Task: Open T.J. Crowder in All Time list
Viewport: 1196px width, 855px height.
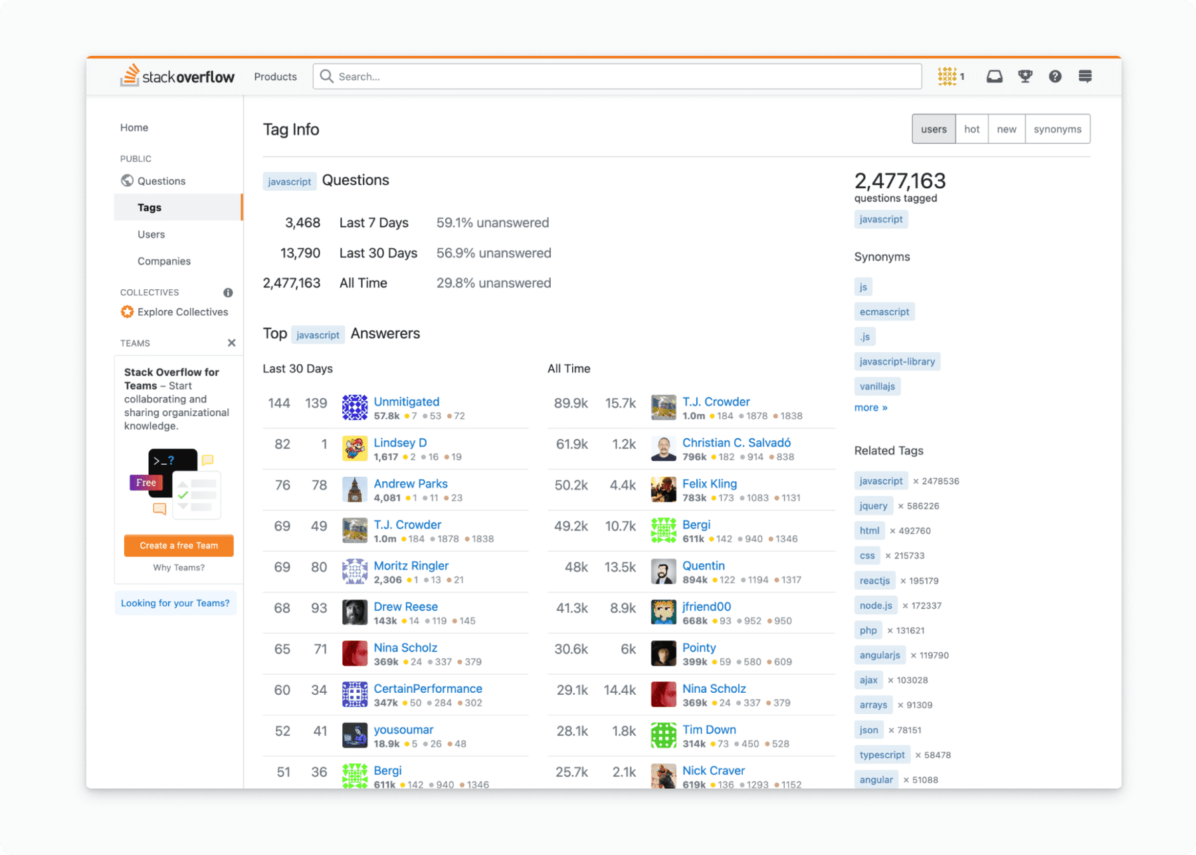Action: point(716,402)
